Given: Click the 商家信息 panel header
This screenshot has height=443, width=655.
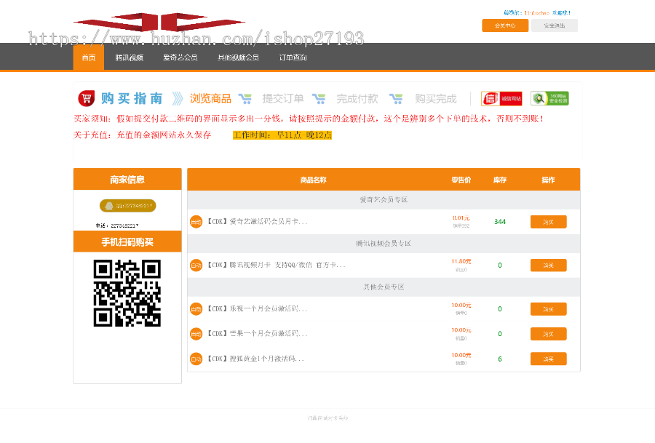Looking at the screenshot, I should pos(127,180).
